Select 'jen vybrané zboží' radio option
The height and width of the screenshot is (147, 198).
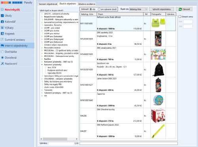(99, 9)
